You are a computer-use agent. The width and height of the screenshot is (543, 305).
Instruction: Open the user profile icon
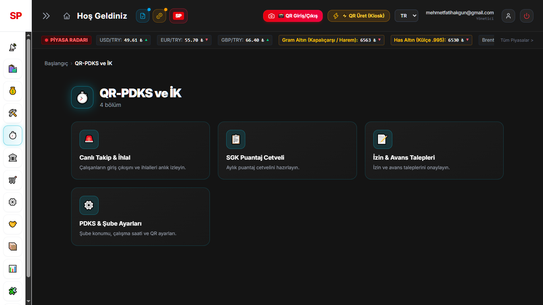[508, 16]
